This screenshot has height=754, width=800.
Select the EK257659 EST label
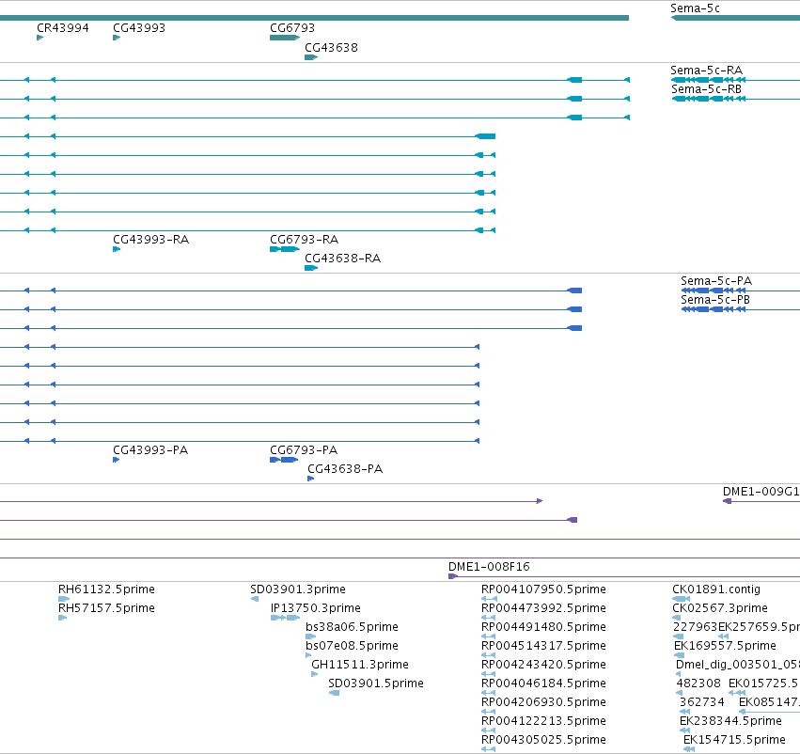pyautogui.click(x=759, y=627)
